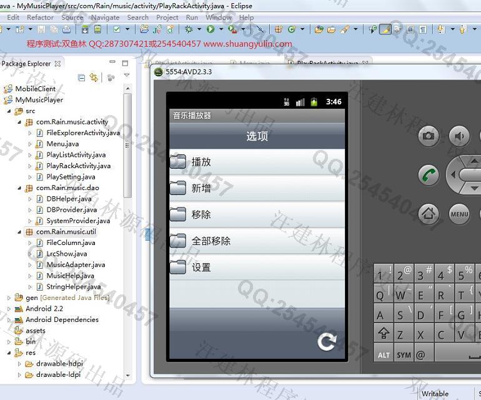Click the green Run button in toolbar
Image resolution: width=481 pixels, height=400 pixels.
(x=211, y=29)
